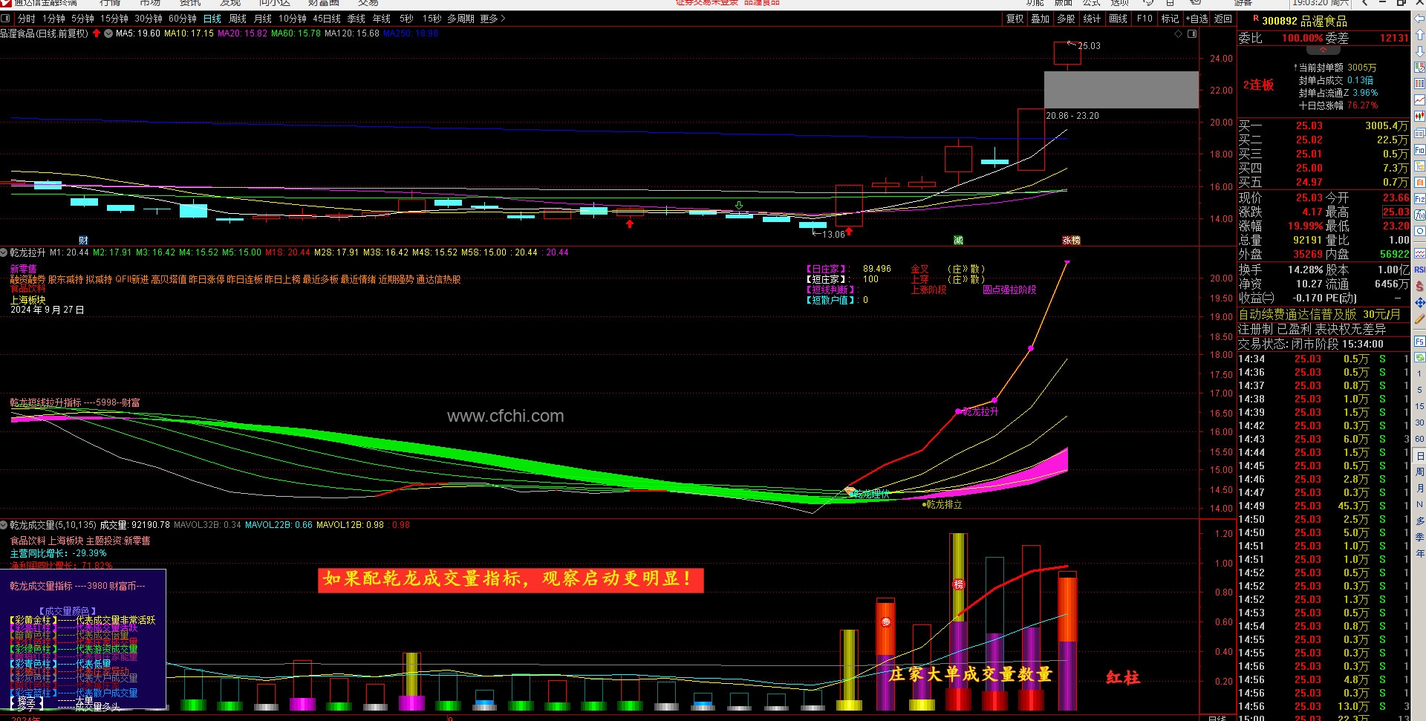
Task: Switch to the 多周期 tab
Action: point(461,19)
